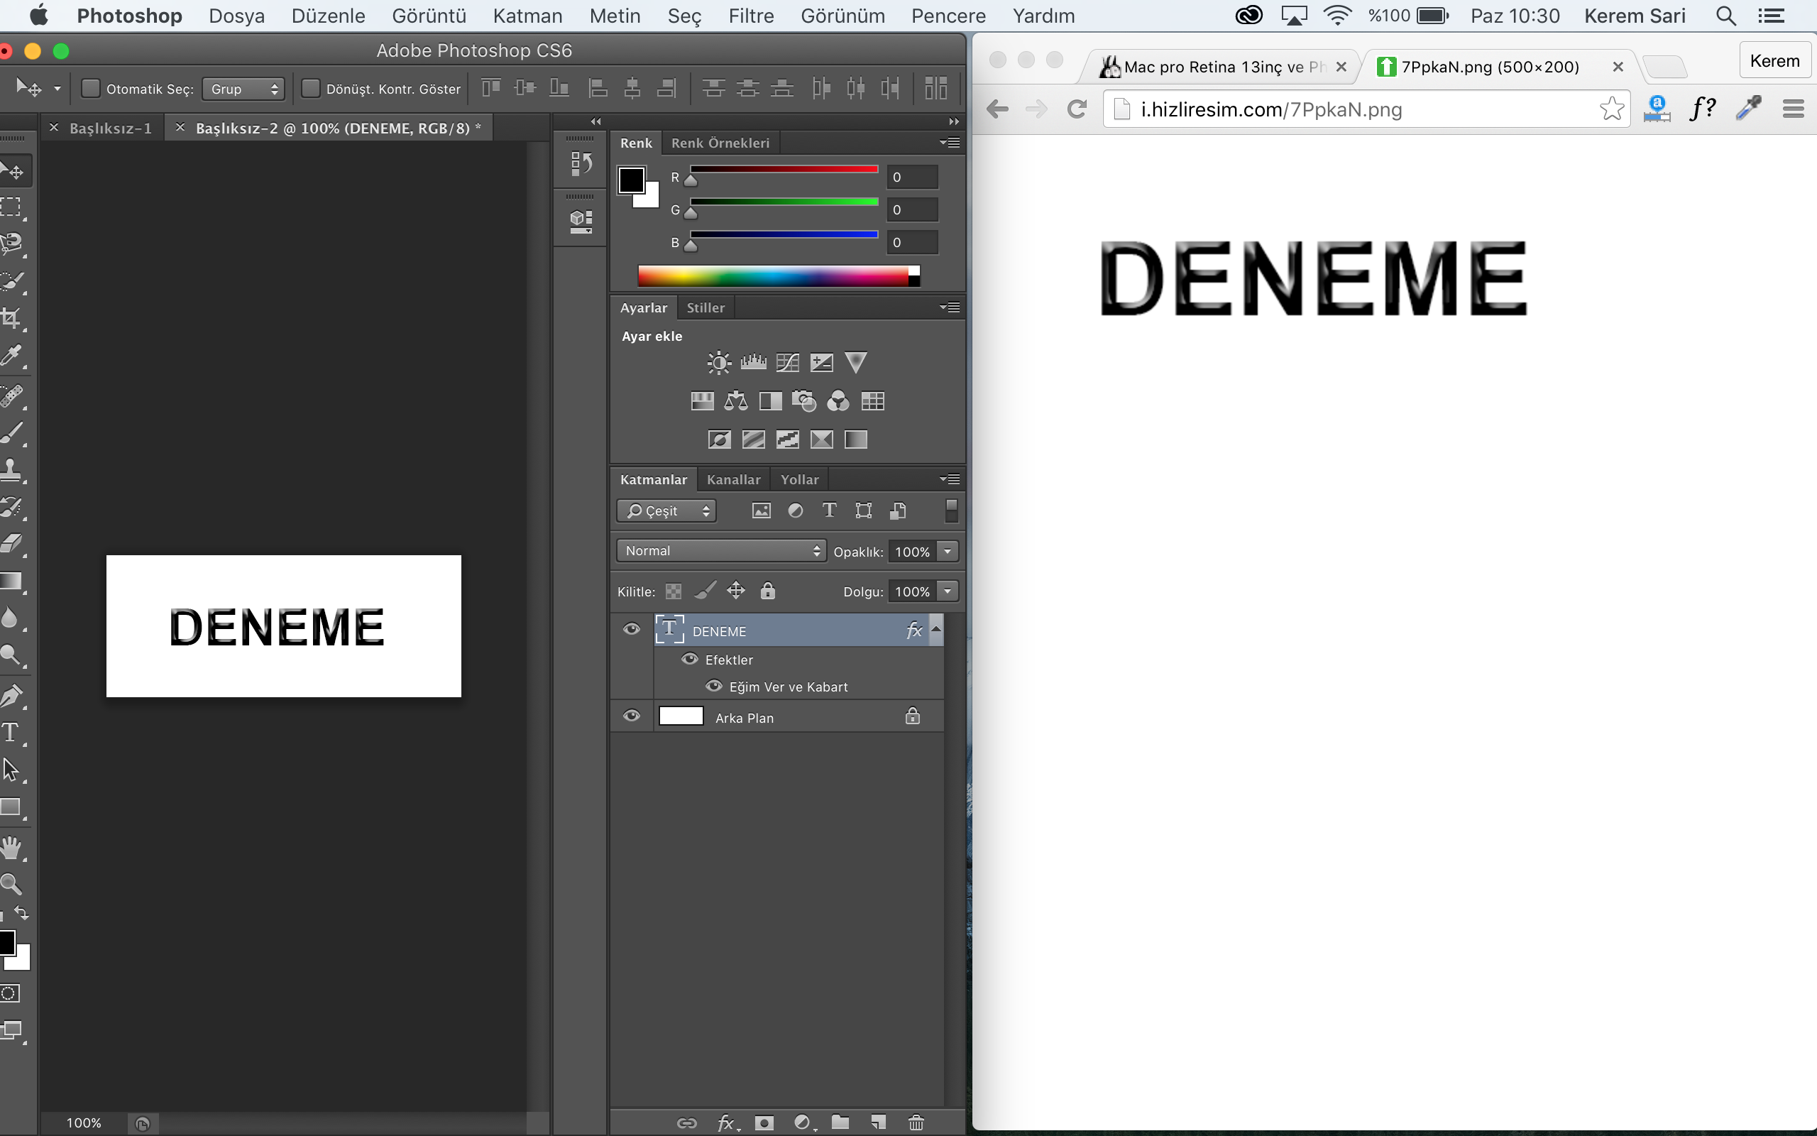The image size is (1817, 1136).
Task: Click the Kerem profile button in Chrome
Action: [x=1774, y=61]
